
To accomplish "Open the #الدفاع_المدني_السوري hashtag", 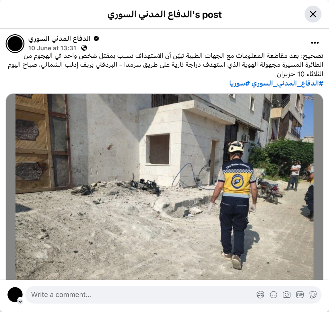I will 288,83.
